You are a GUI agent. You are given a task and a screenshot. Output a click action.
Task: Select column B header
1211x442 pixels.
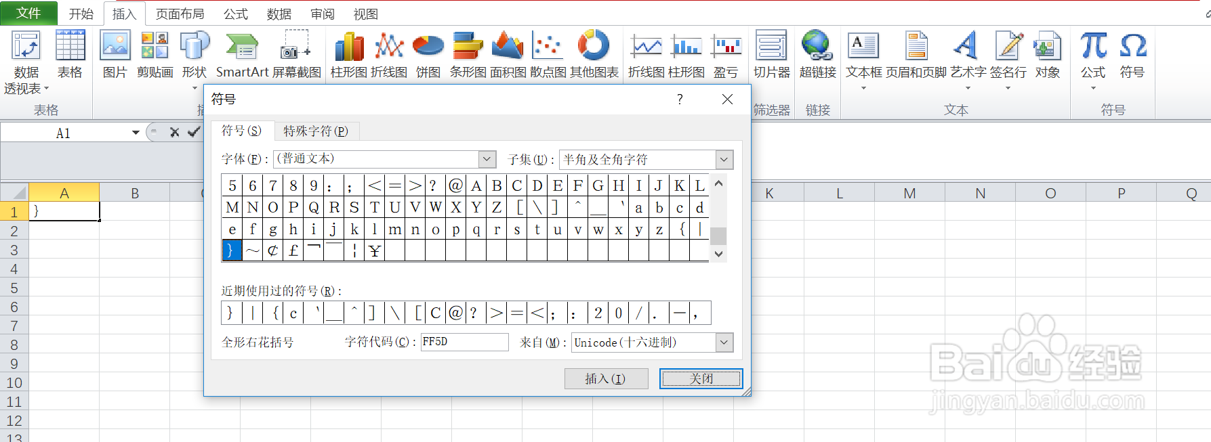point(135,194)
